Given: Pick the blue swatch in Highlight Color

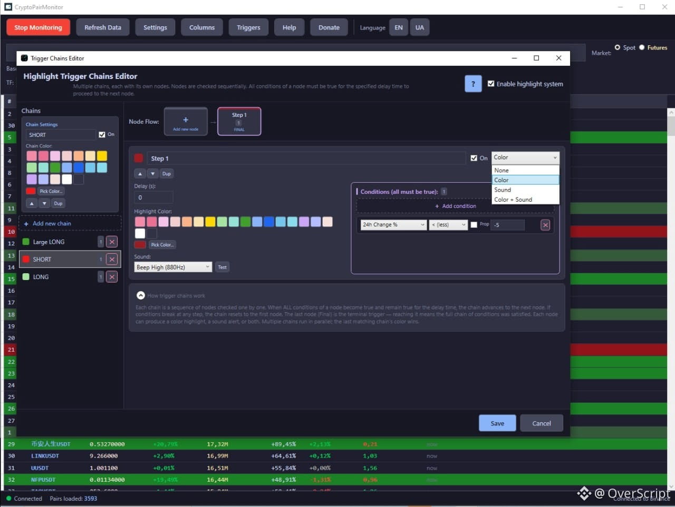Looking at the screenshot, I should pos(269,222).
